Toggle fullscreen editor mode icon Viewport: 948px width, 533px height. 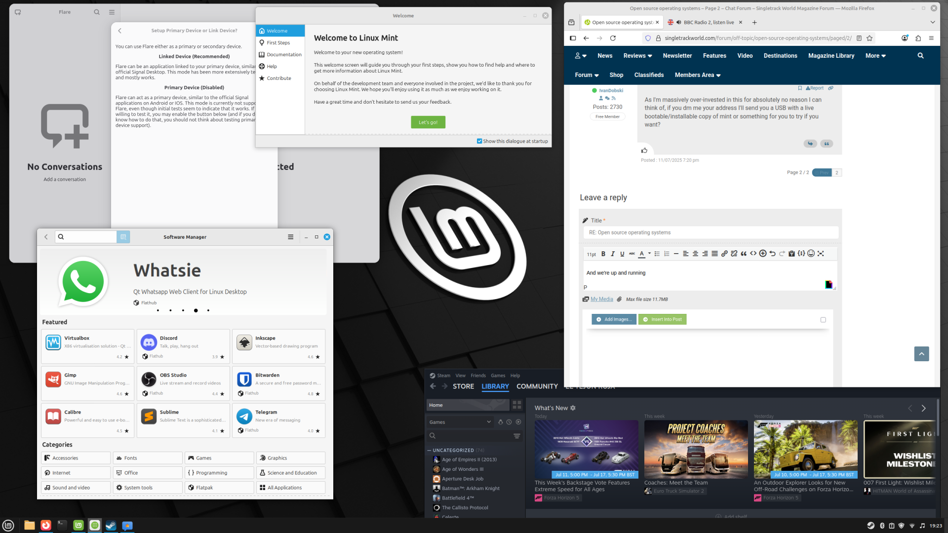click(x=821, y=254)
